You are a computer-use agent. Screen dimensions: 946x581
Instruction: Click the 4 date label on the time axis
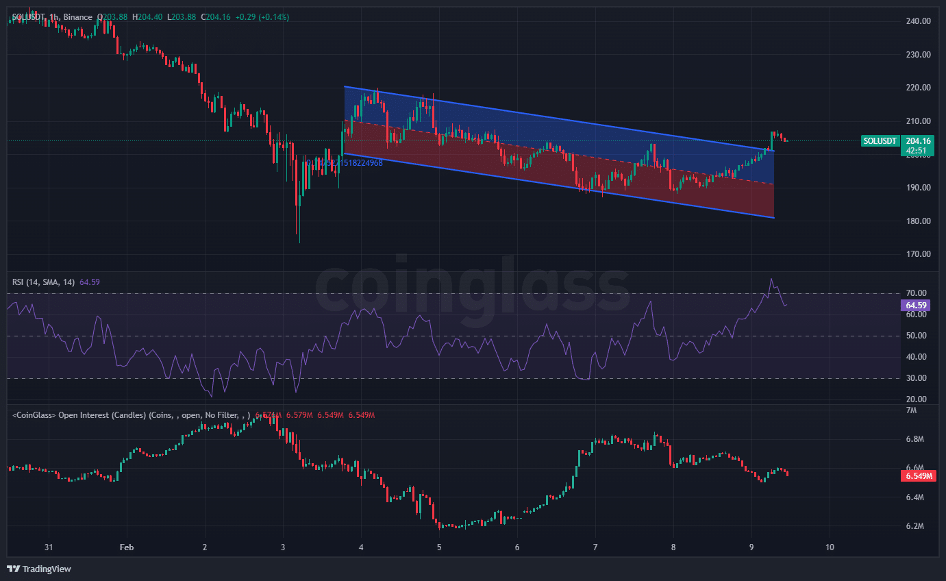tap(361, 548)
